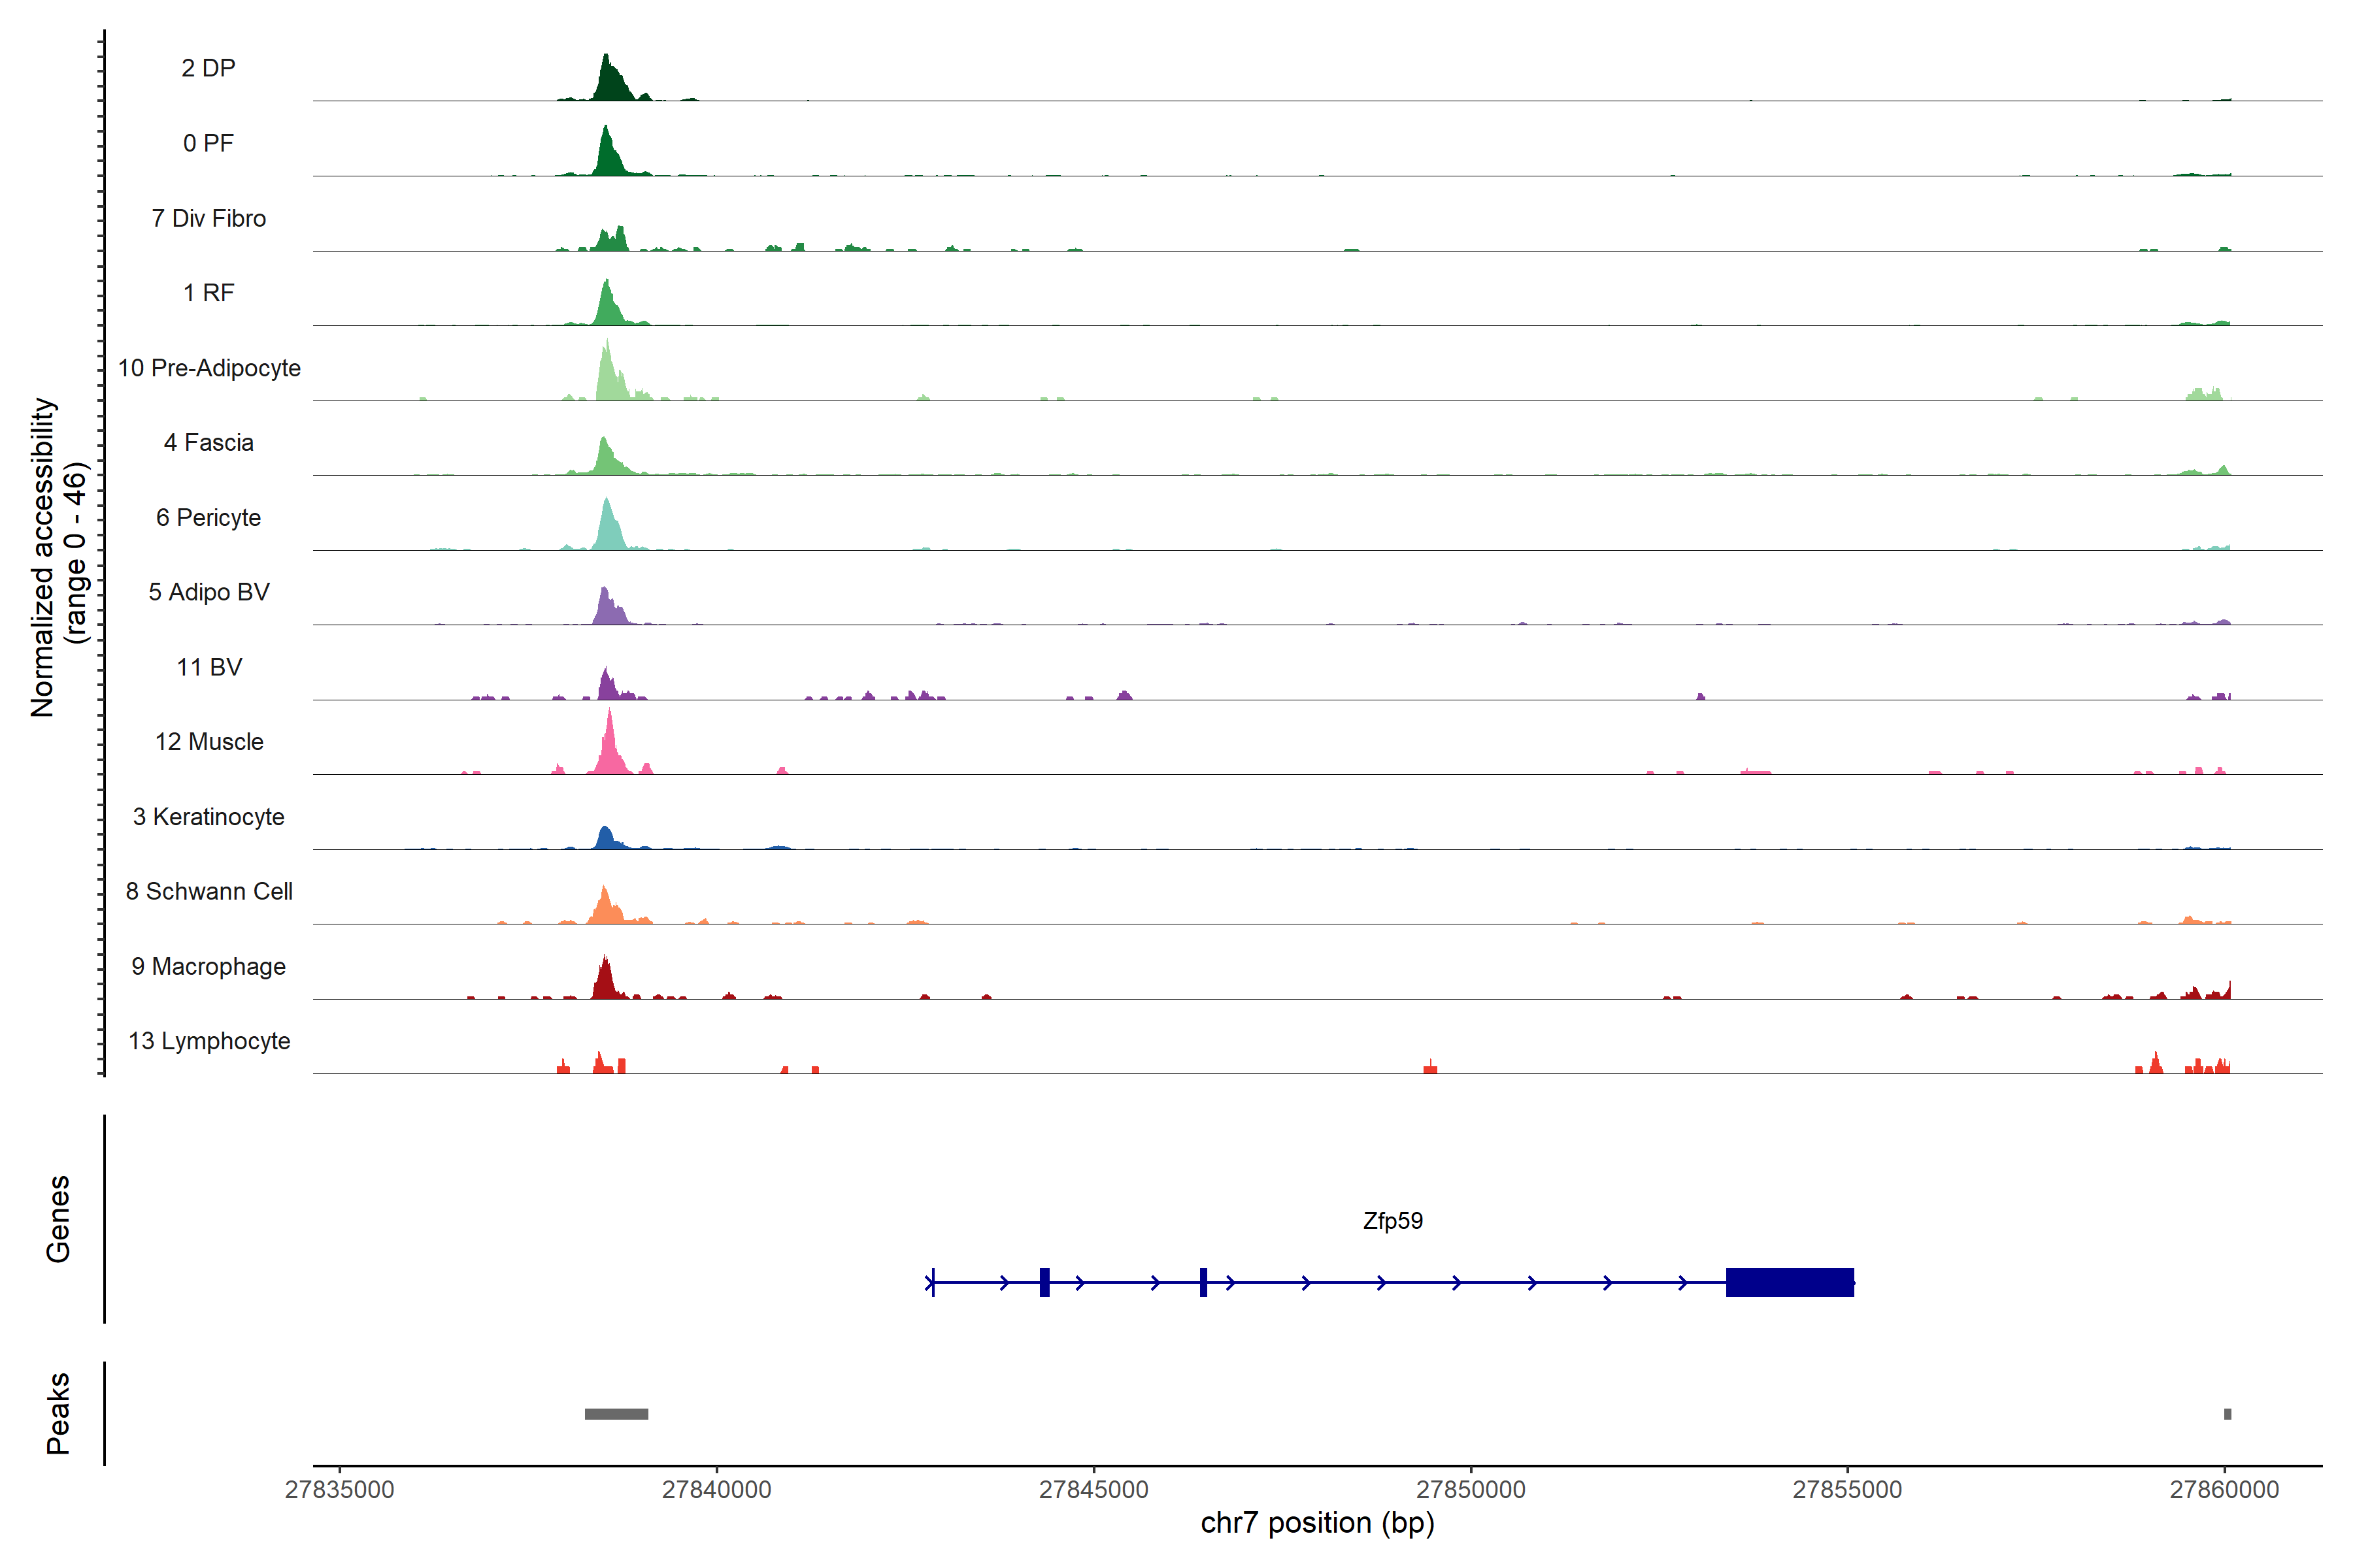Click the Genes panel label
The width and height of the screenshot is (2353, 1568).
[58, 1219]
